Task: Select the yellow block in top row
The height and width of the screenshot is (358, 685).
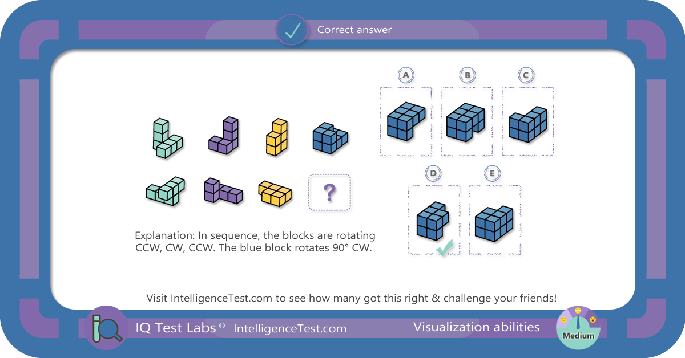Action: (275, 137)
